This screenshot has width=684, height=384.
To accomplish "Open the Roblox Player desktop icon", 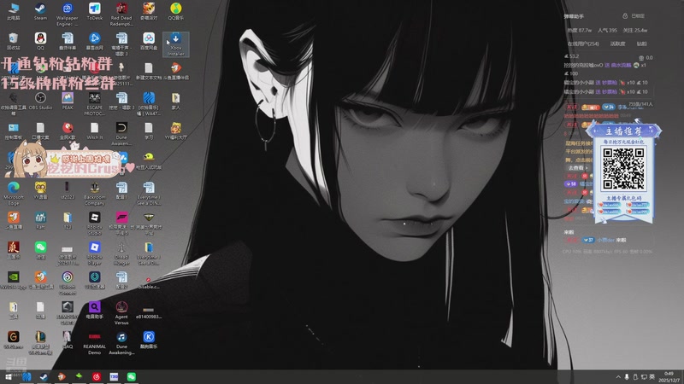I will 94,253.
